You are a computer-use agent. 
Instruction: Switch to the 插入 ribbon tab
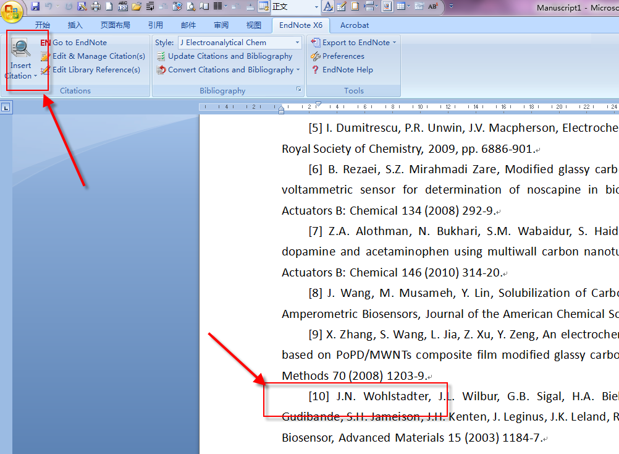75,25
